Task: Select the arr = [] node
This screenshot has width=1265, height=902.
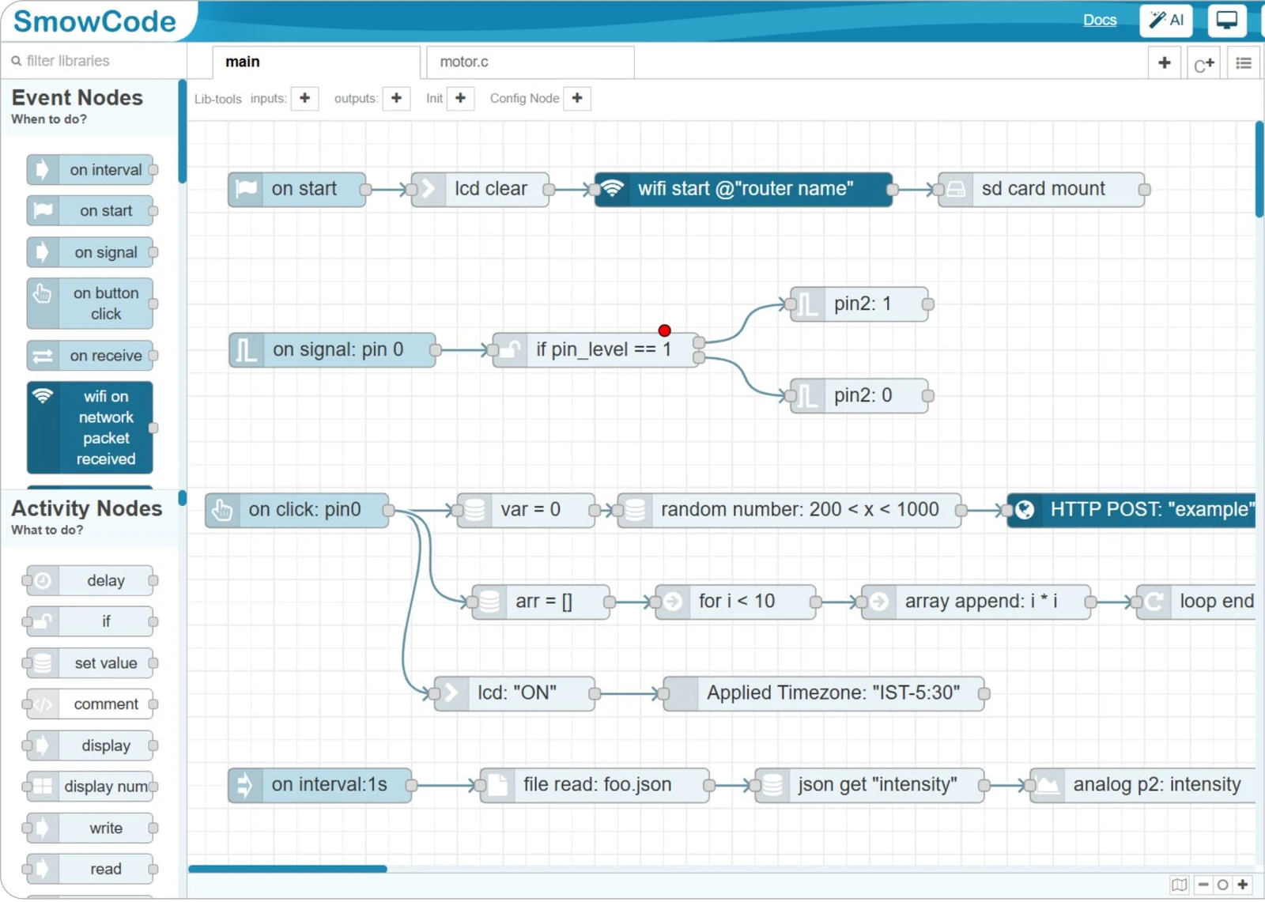Action: pyautogui.click(x=541, y=602)
